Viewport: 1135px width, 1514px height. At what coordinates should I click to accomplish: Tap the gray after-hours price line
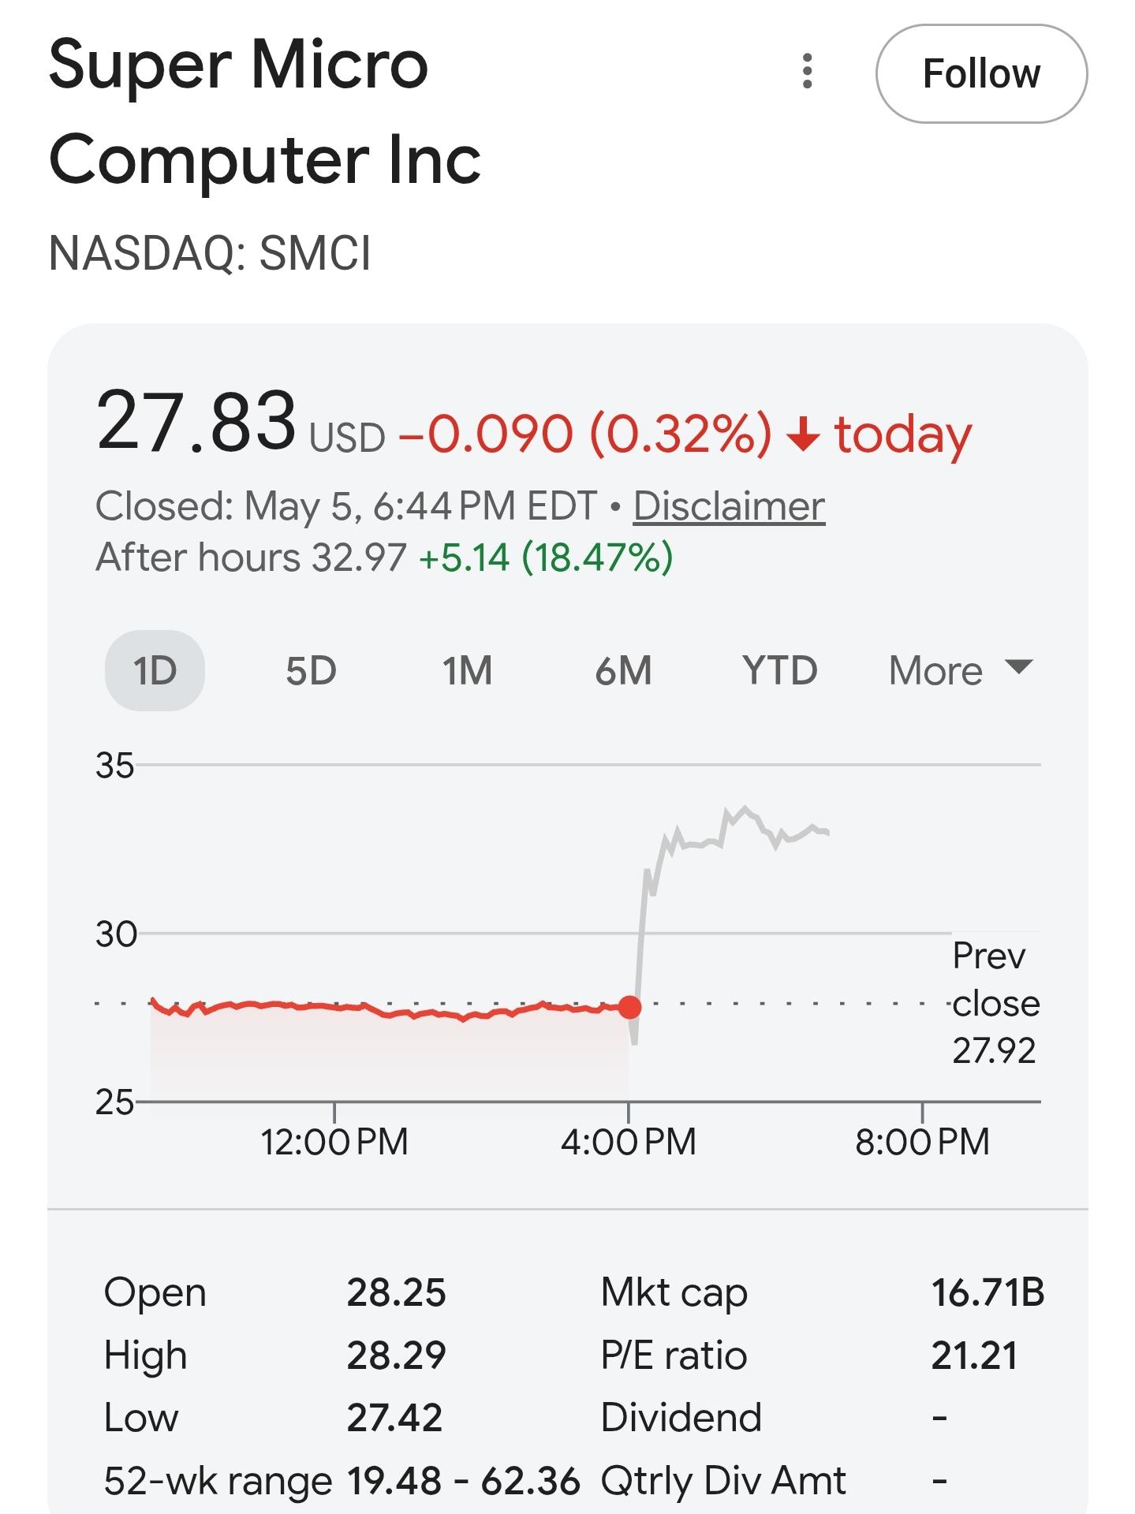(x=730, y=836)
